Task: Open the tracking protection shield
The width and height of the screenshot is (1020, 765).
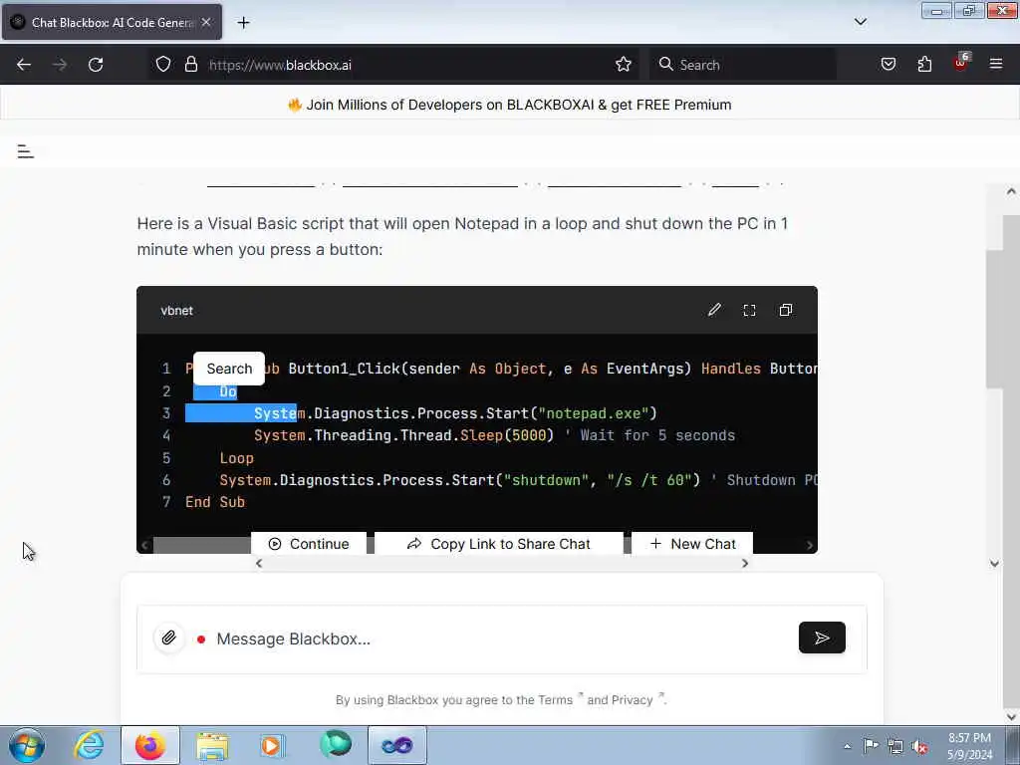Action: pos(163,65)
